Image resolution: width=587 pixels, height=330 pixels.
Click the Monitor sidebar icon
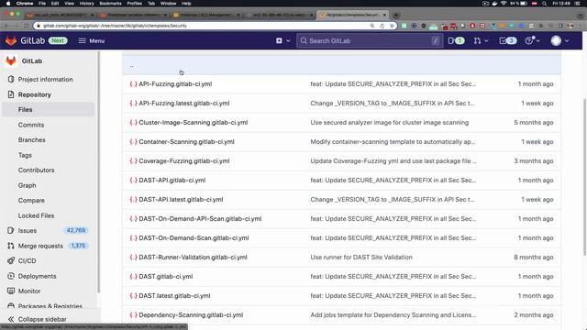[11, 291]
